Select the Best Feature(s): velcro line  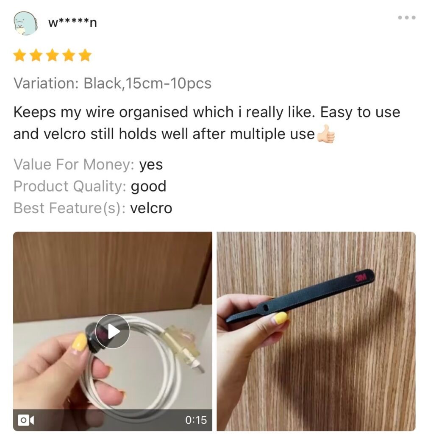point(93,208)
